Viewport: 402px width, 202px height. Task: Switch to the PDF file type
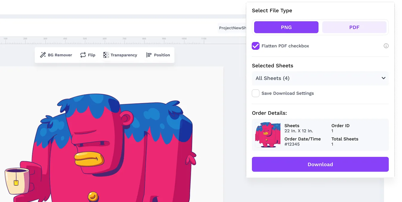pyautogui.click(x=354, y=27)
